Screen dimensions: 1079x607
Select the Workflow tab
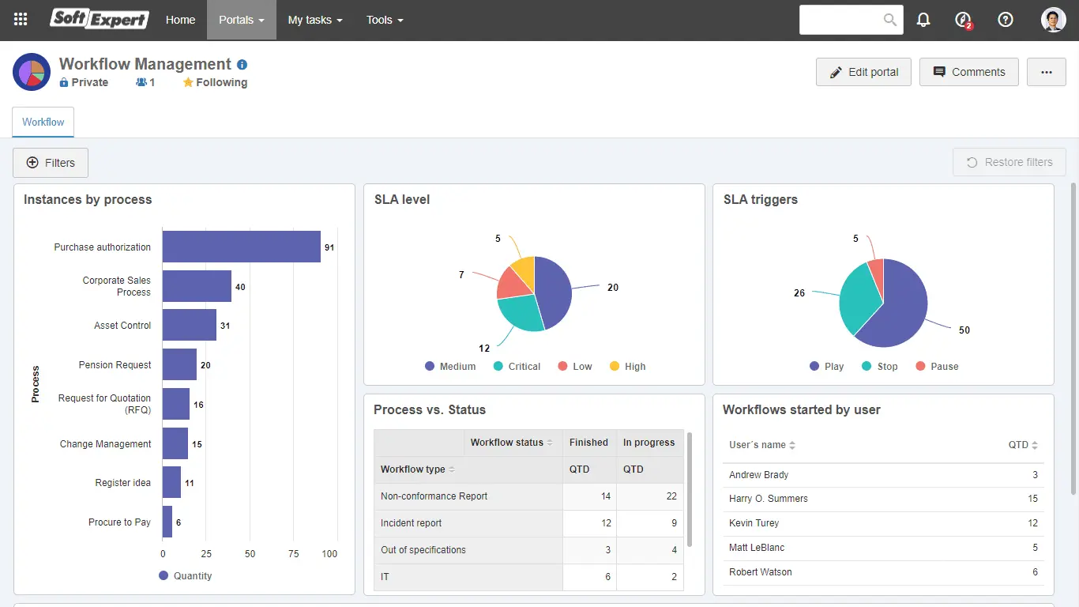pyautogui.click(x=43, y=123)
